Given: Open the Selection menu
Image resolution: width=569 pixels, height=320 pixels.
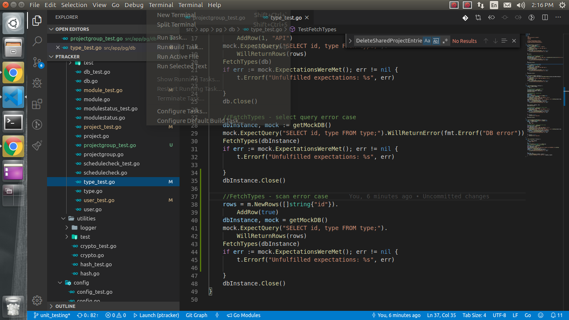Looking at the screenshot, I should [x=74, y=5].
